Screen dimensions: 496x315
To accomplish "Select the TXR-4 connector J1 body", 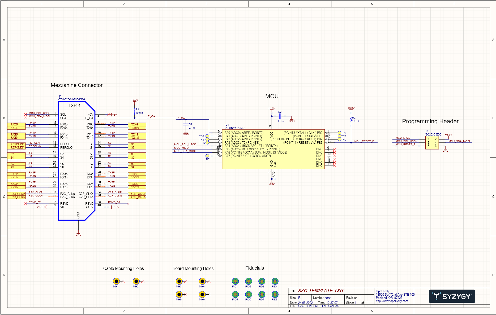I will [77, 161].
